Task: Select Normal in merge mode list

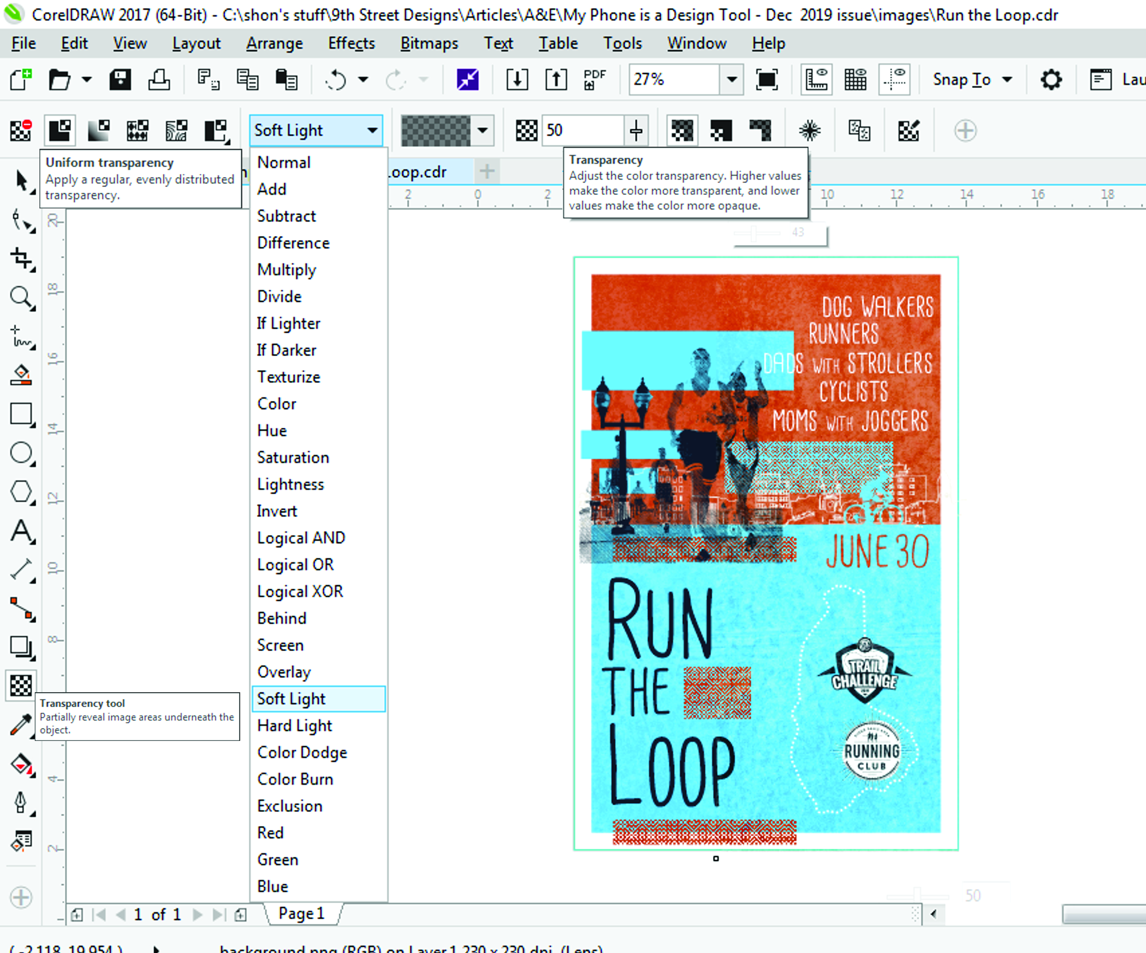Action: pyautogui.click(x=319, y=163)
